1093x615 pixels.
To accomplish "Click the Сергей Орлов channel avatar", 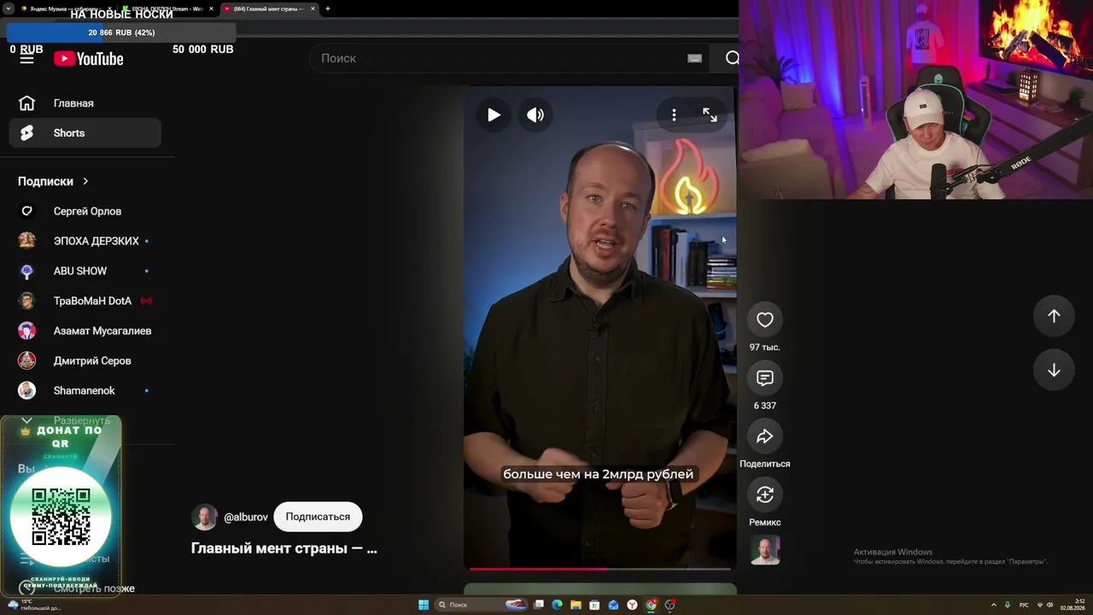I will click(27, 211).
